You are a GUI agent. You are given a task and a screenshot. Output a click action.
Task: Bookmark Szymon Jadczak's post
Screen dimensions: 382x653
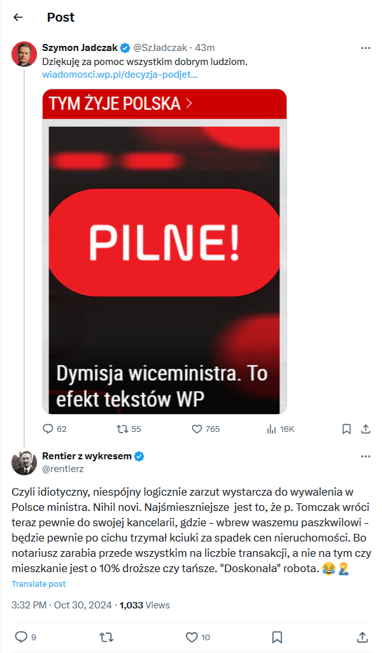tap(346, 429)
